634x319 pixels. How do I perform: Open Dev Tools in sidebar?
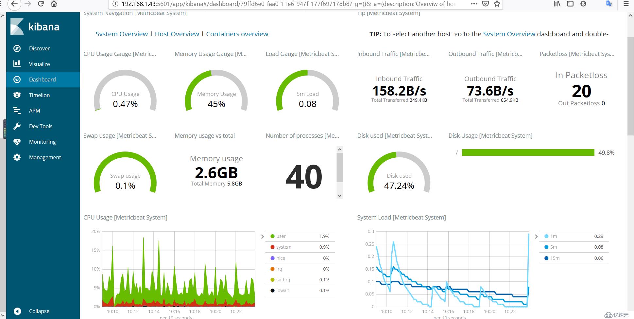click(x=41, y=126)
